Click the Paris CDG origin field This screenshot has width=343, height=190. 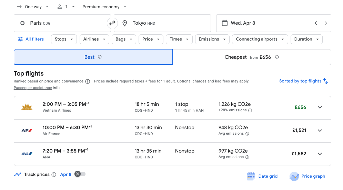pos(62,23)
